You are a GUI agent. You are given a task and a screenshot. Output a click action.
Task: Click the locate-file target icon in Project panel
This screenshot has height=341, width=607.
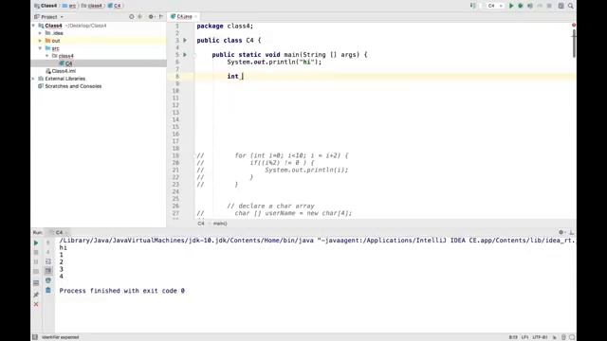[132, 17]
